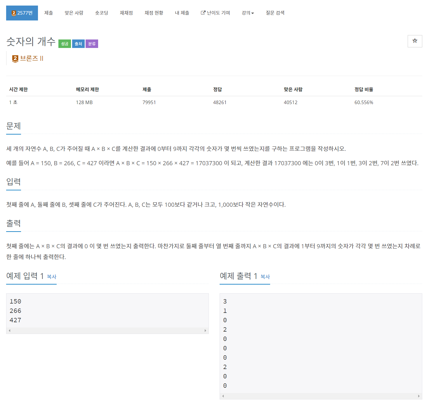This screenshot has width=429, height=405.
Task: Click the 정답 비율 column header
Action: [x=364, y=89]
